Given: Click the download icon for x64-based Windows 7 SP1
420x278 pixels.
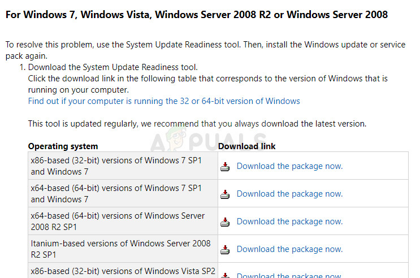Looking at the screenshot, I should pyautogui.click(x=225, y=194).
